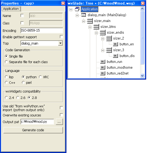Click Generate code button
The height and width of the screenshot is (153, 148).
click(33, 130)
